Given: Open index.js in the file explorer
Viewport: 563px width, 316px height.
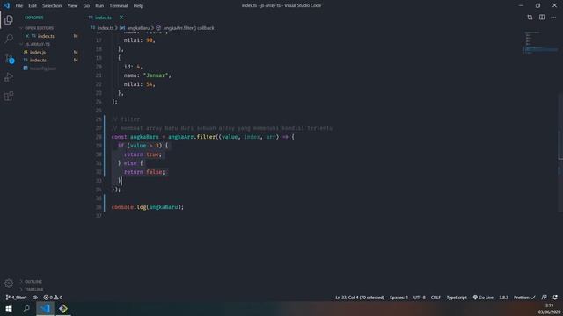Looking at the screenshot, I should tap(38, 53).
